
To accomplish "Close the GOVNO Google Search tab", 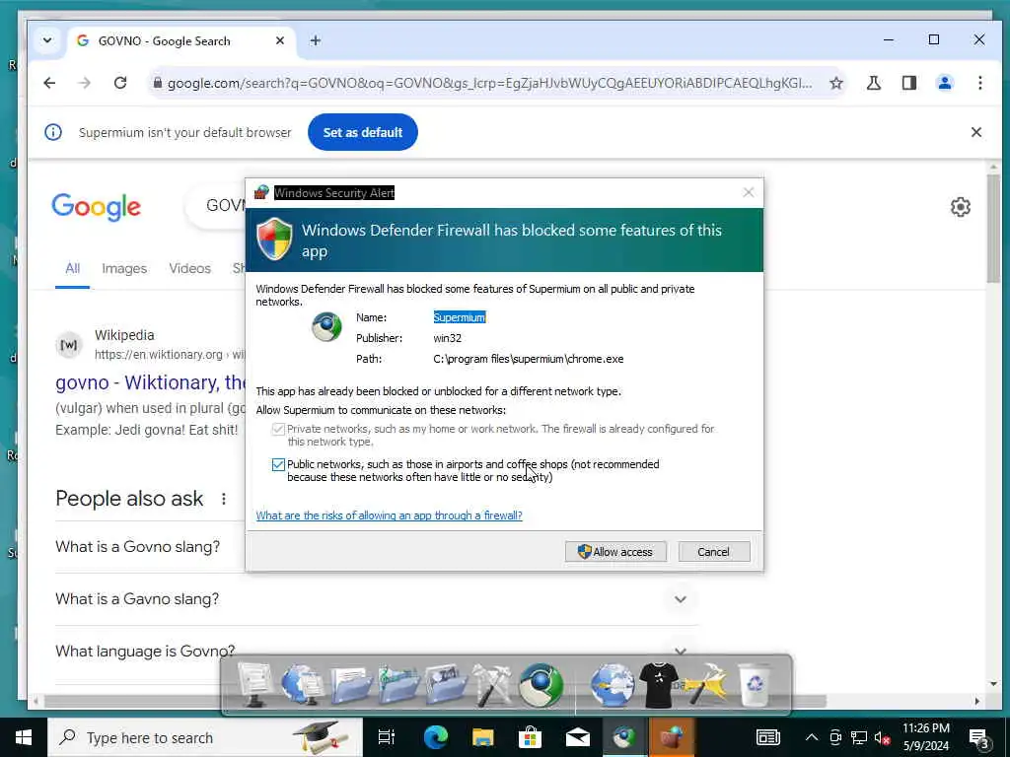I will [279, 40].
